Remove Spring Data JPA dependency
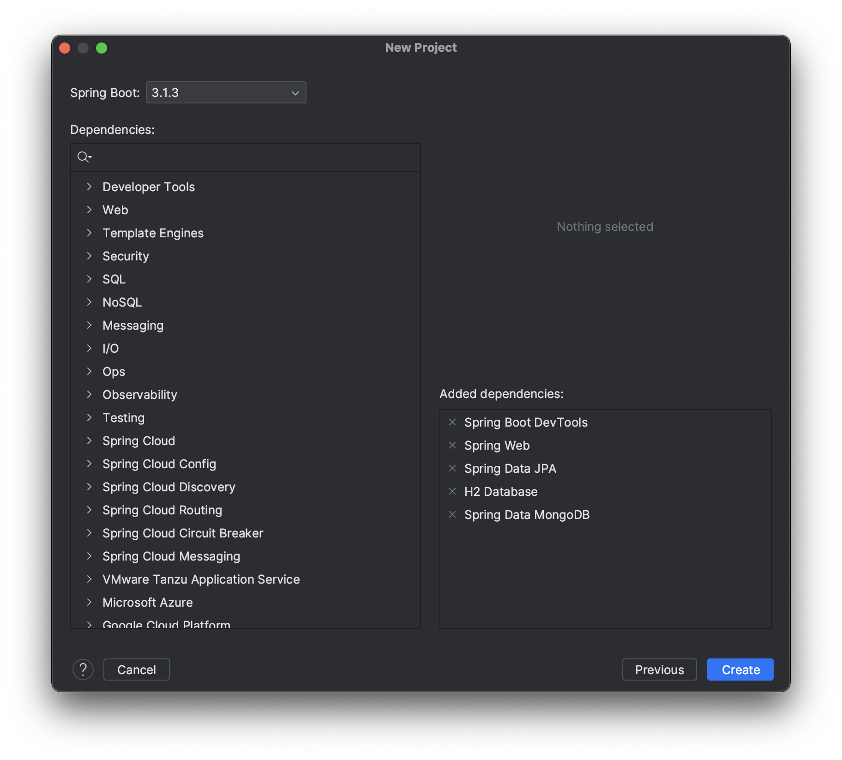The height and width of the screenshot is (760, 842). coord(452,468)
